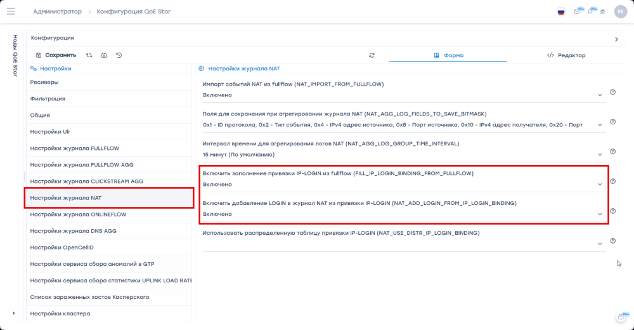The height and width of the screenshot is (330, 634).
Task: Click the history clock icon in toolbar
Action: tap(119, 55)
